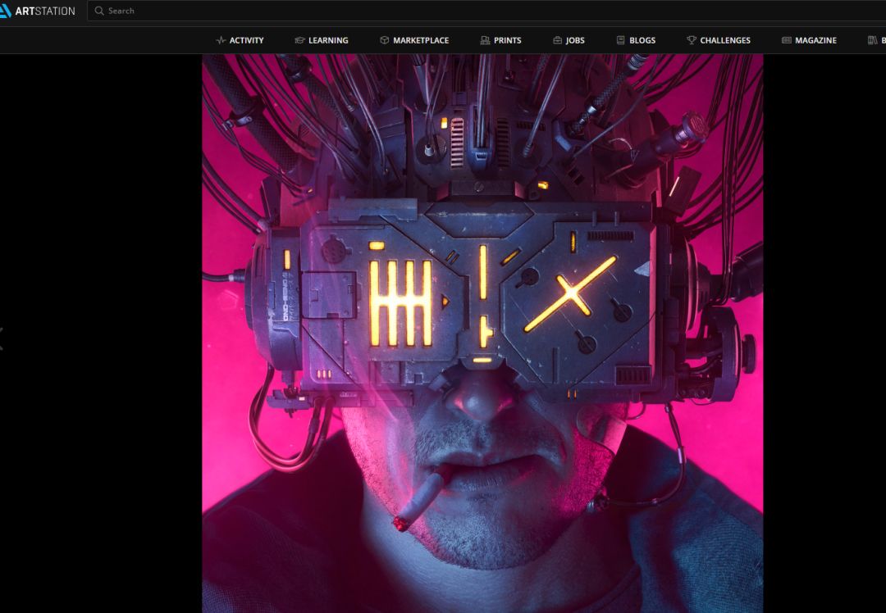Viewport: 886px width, 613px height.
Task: Click the Learning graduation cap icon
Action: 299,40
